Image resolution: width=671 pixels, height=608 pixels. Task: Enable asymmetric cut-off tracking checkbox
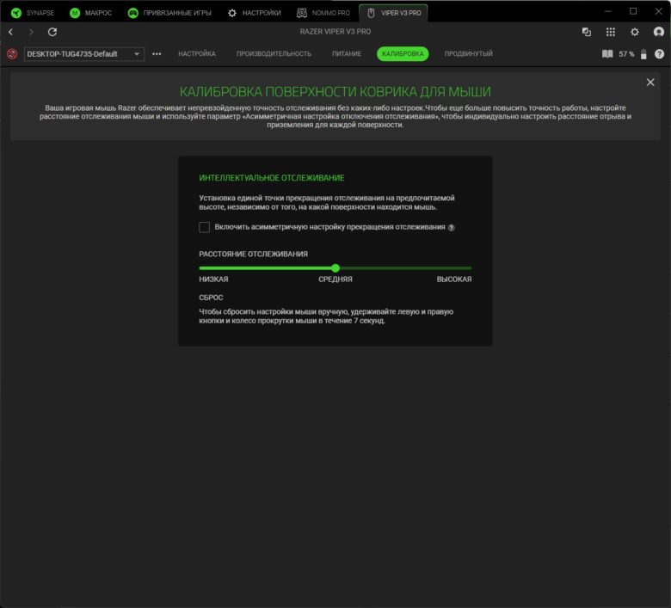click(204, 227)
